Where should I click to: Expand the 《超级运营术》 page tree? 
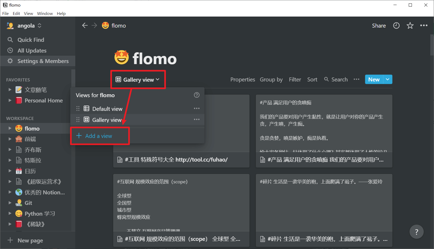pyautogui.click(x=10, y=181)
